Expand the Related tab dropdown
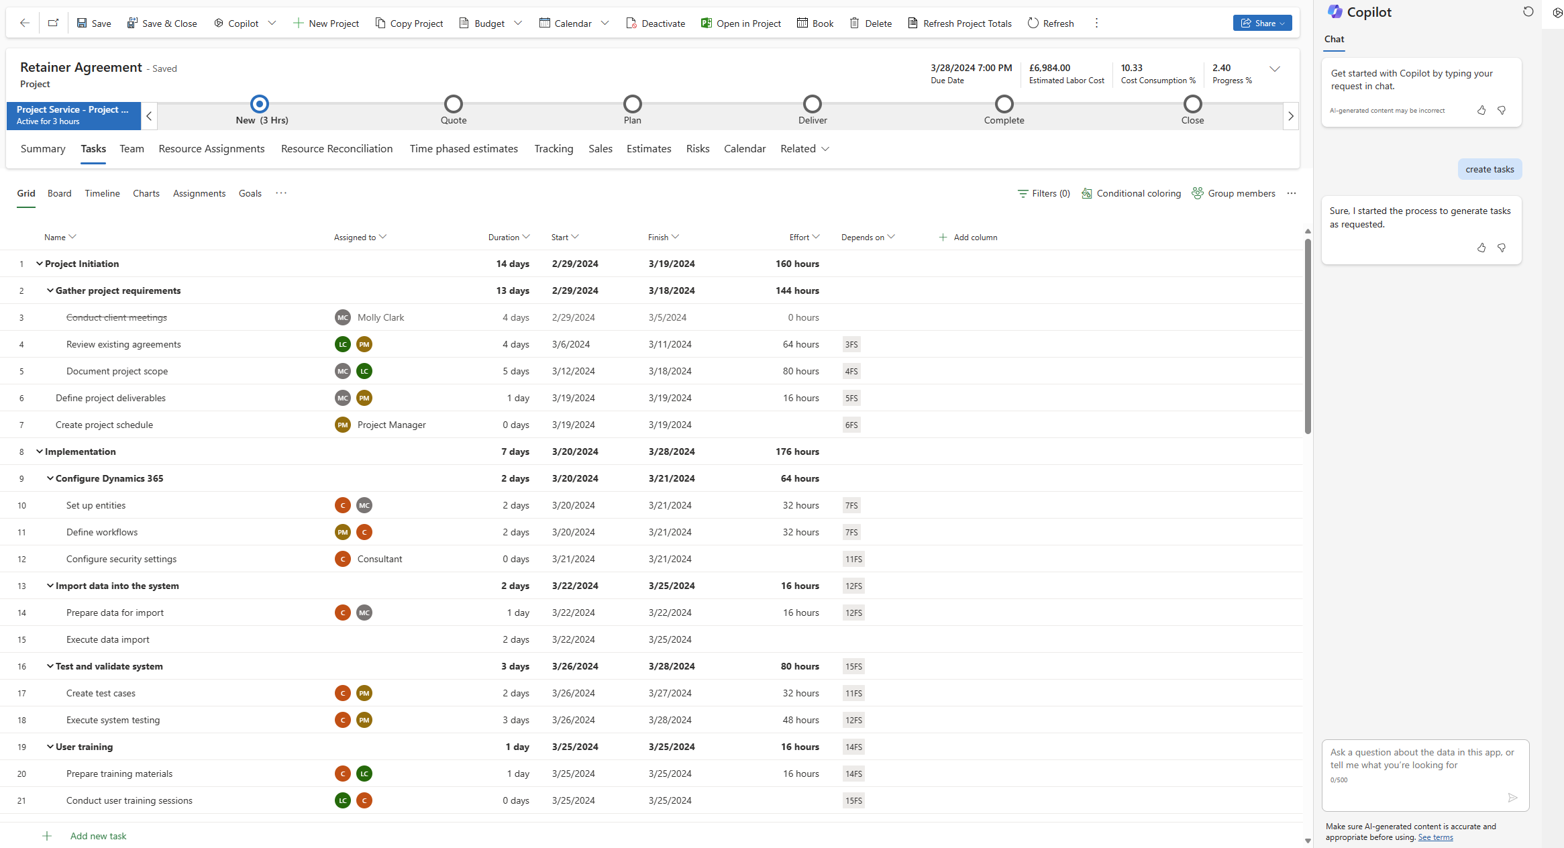The image size is (1564, 848). click(825, 149)
